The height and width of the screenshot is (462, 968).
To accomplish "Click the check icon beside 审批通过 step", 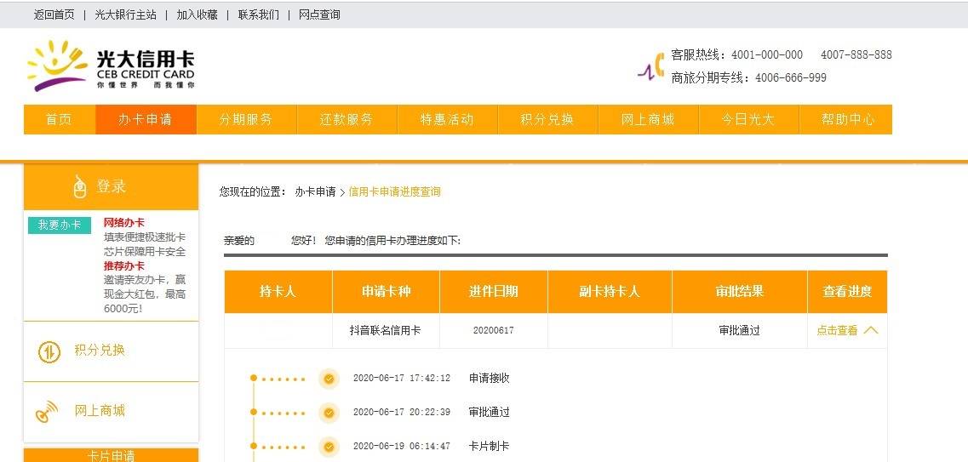I will (329, 413).
